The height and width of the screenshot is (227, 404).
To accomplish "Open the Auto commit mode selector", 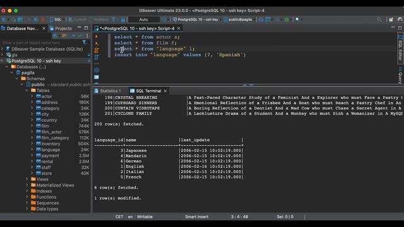I will click(x=144, y=20).
